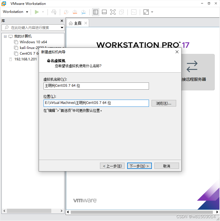Toggle the library sidebar view icon
The height and width of the screenshot is (221, 220).
coord(96,12)
